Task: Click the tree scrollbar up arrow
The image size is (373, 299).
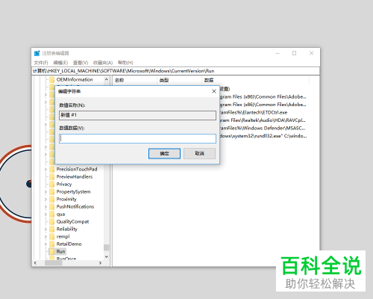Action: tap(107, 79)
